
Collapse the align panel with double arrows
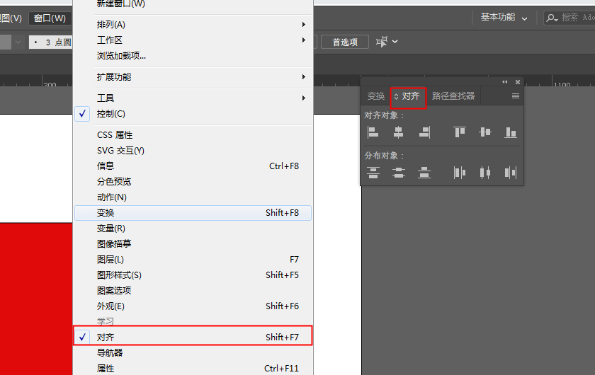pos(504,82)
